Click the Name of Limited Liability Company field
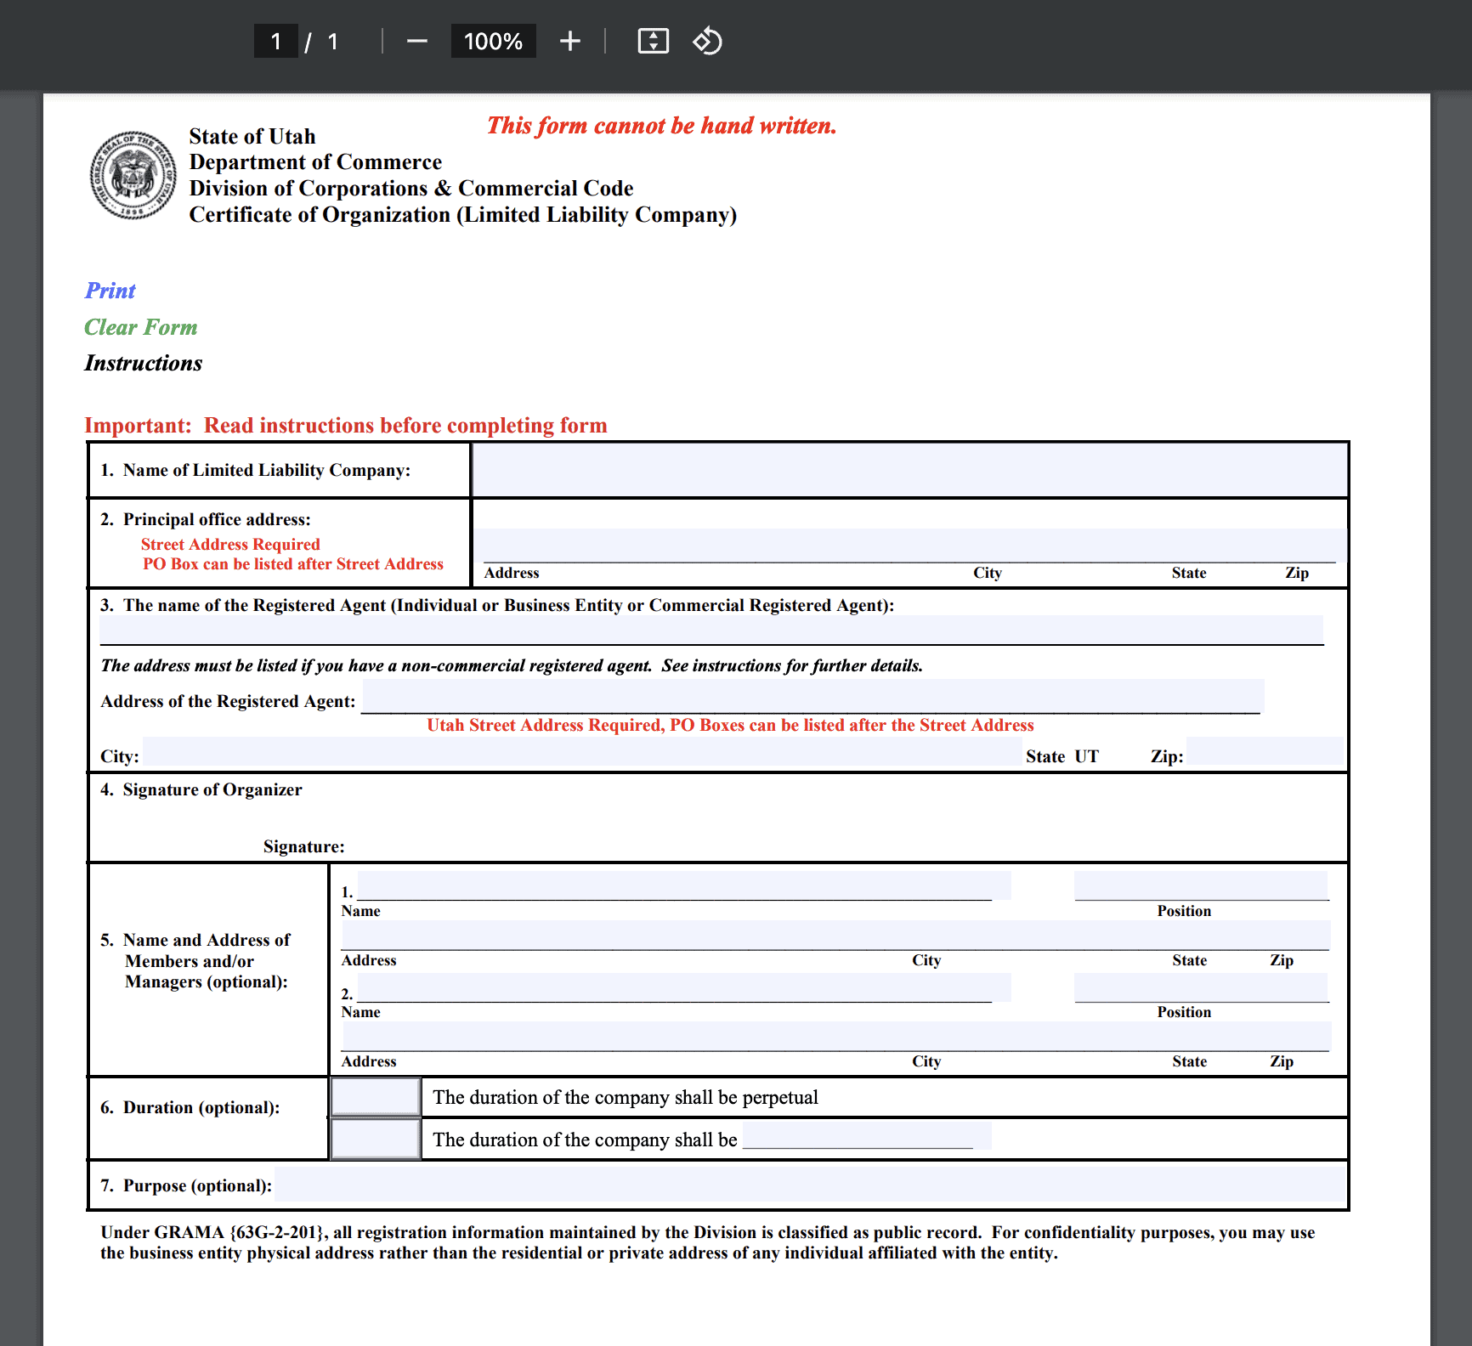 pos(909,469)
